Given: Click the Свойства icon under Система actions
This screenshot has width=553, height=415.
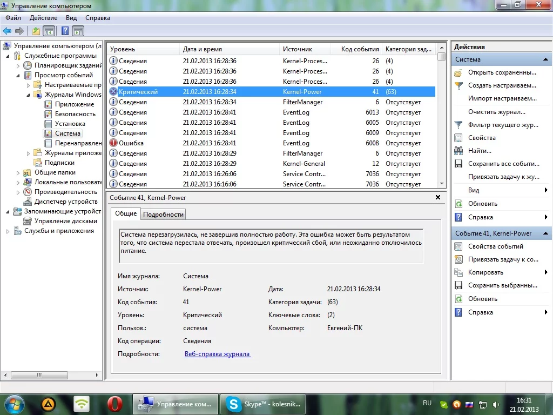Looking at the screenshot, I should point(458,138).
